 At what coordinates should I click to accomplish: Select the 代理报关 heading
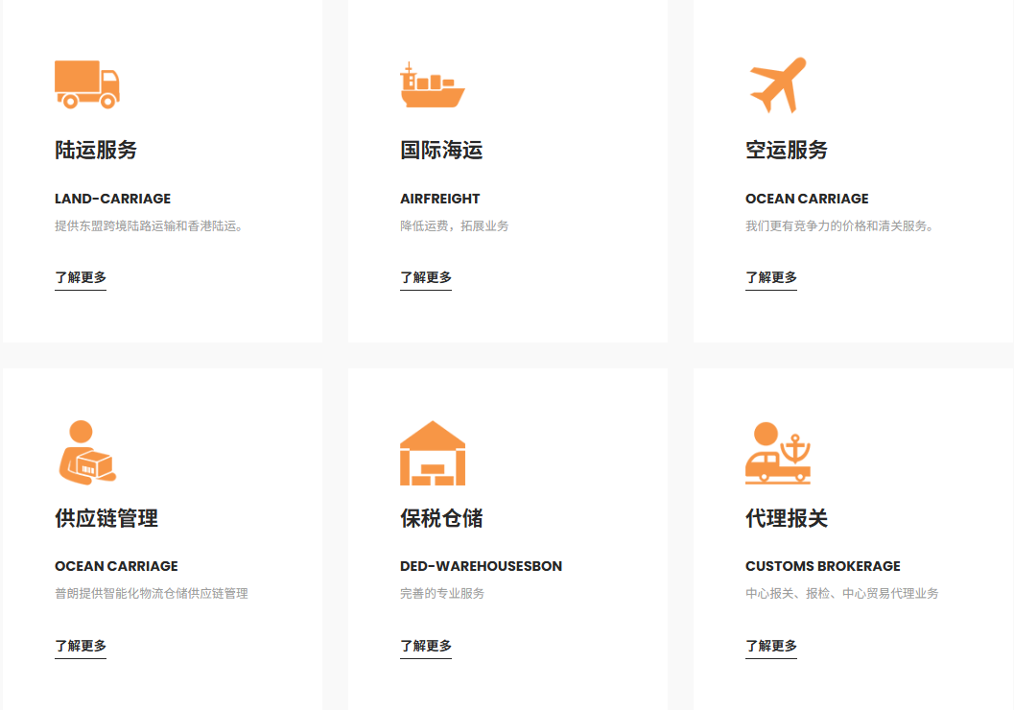pyautogui.click(x=787, y=518)
